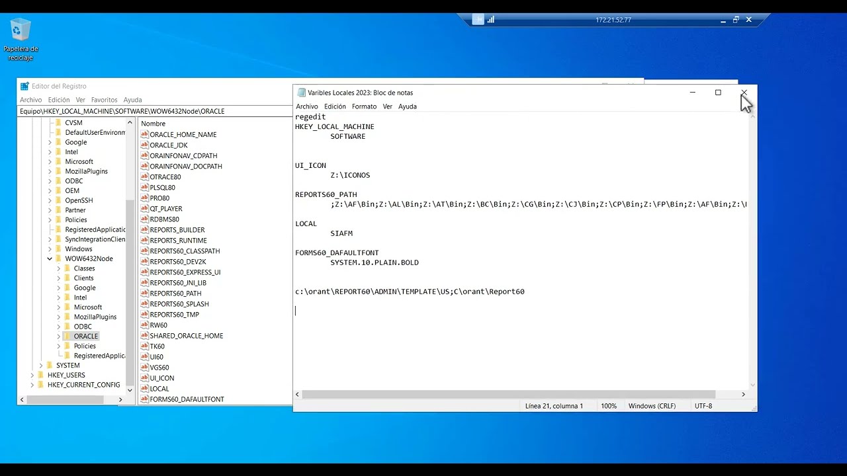Collapse the WOW6432Node tree node

pos(50,258)
